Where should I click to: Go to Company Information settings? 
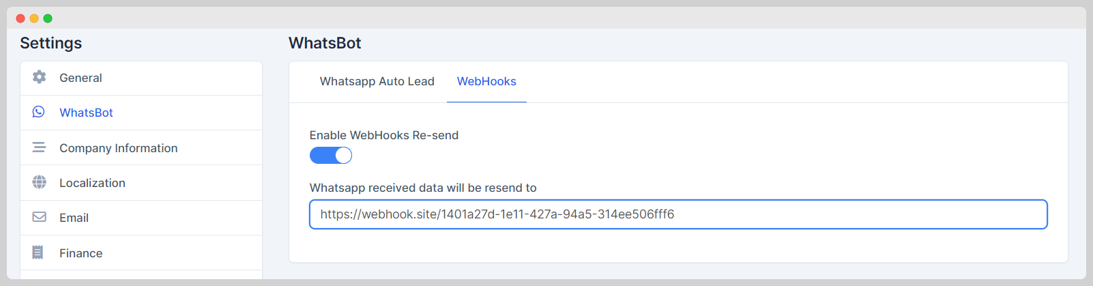click(x=118, y=148)
